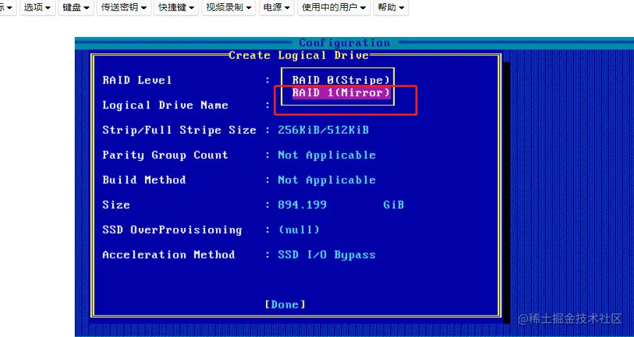Click the 894.199 size value

click(x=302, y=205)
